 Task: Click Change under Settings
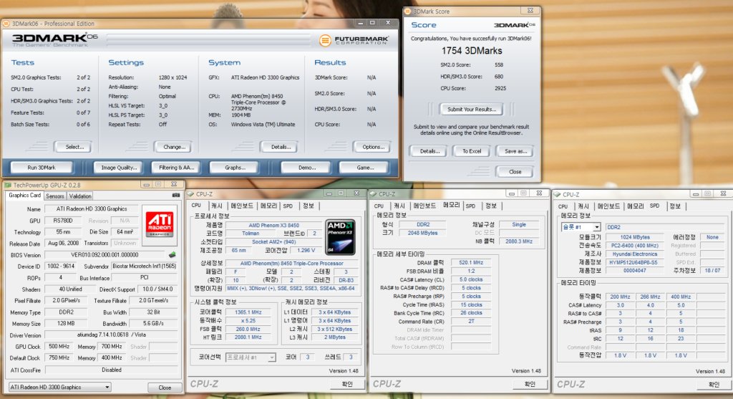173,147
